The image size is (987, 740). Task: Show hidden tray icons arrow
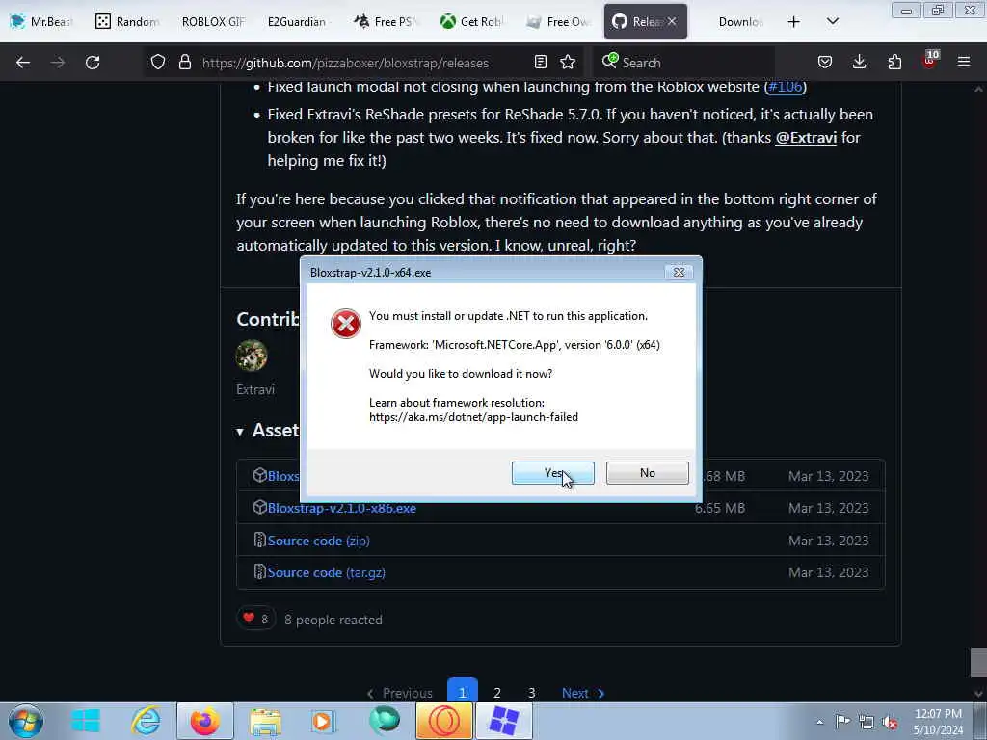(819, 722)
